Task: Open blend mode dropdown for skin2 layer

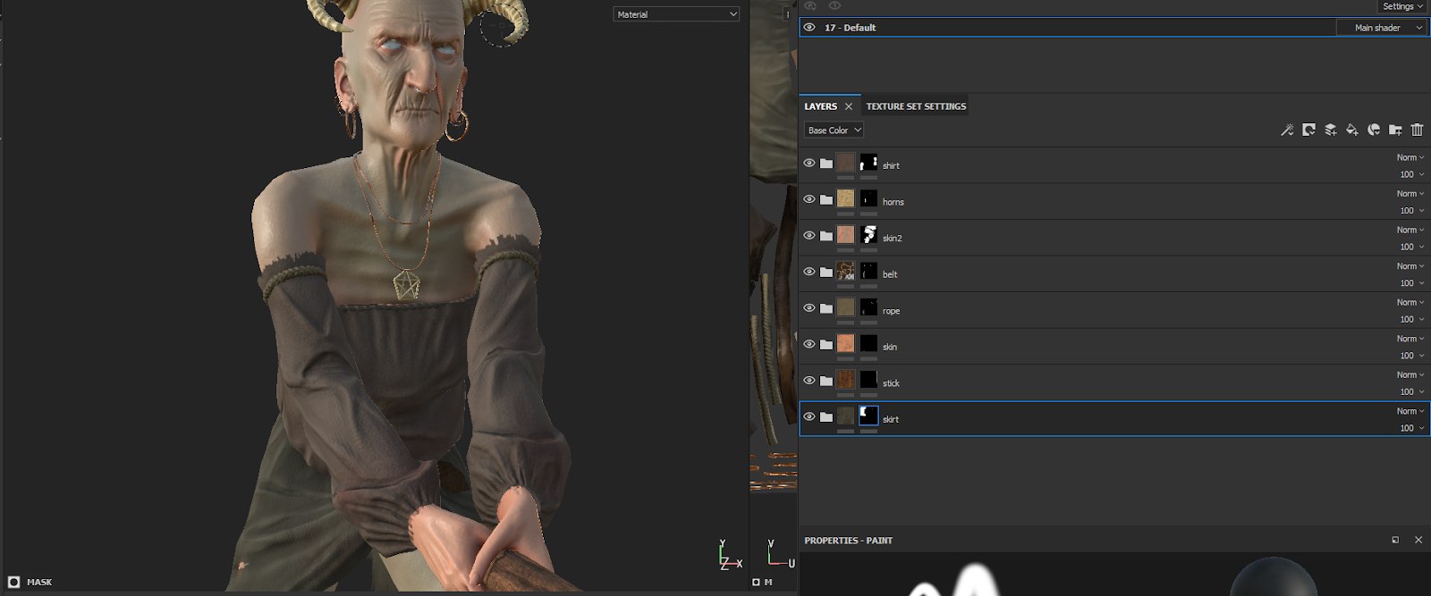Action: tap(1410, 231)
